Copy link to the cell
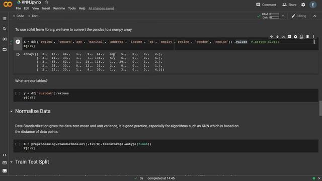This screenshot has height=181, width=322. pos(283,37)
